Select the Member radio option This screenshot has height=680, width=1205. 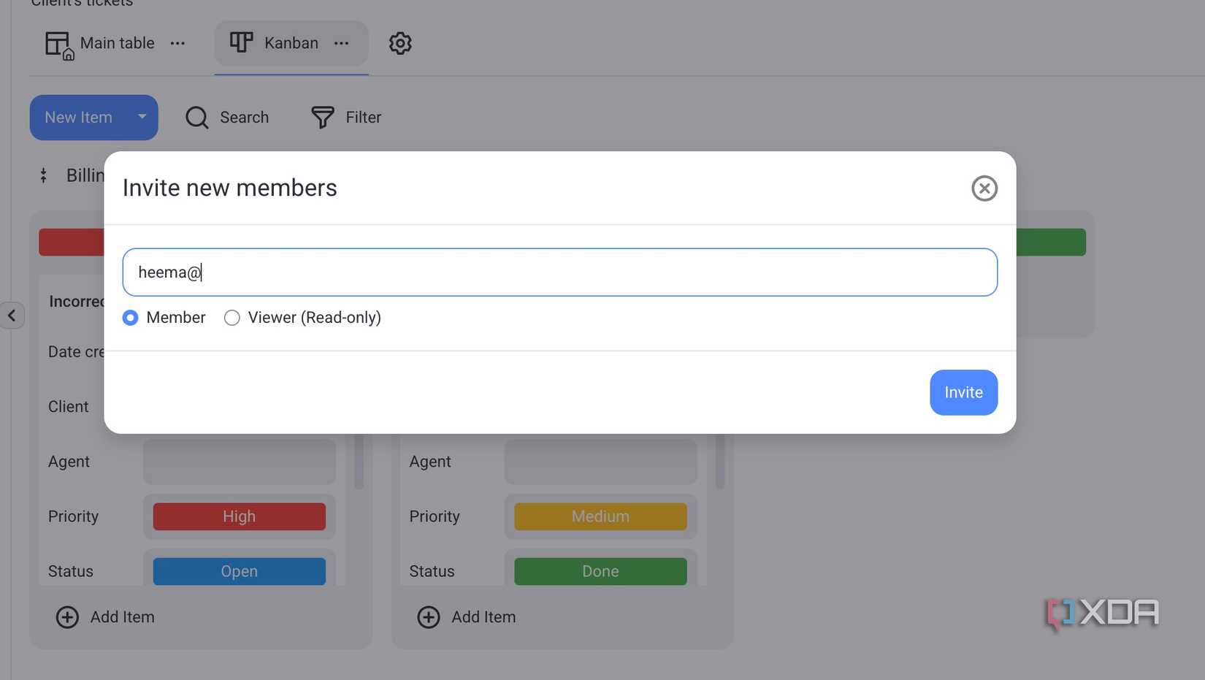click(130, 318)
